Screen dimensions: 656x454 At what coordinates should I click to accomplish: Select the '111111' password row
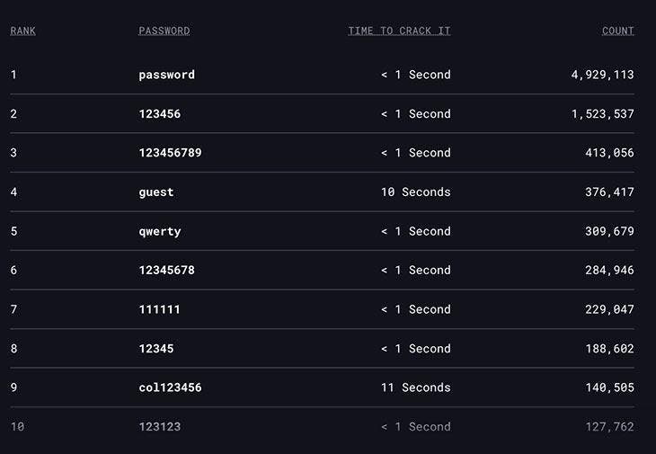click(x=159, y=309)
